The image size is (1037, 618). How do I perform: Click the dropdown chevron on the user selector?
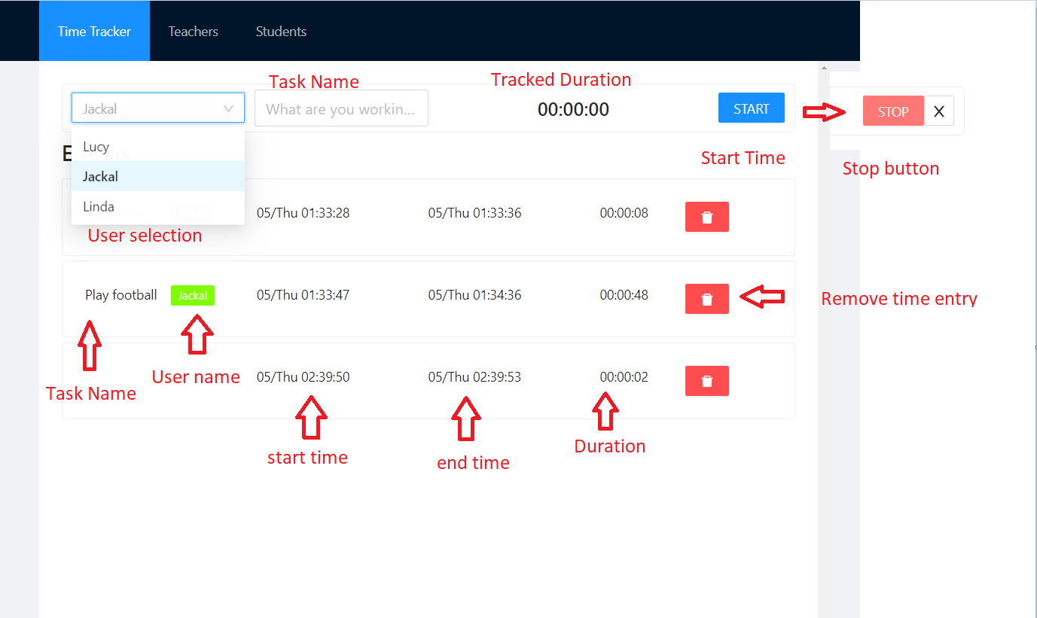(x=229, y=108)
